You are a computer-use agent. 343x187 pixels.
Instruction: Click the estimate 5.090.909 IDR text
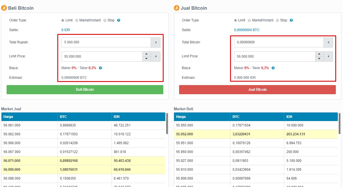(245, 78)
